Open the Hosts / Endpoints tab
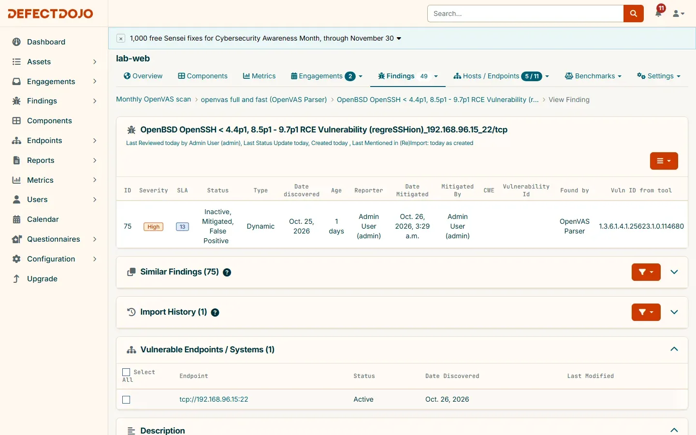696x435 pixels. [x=501, y=76]
